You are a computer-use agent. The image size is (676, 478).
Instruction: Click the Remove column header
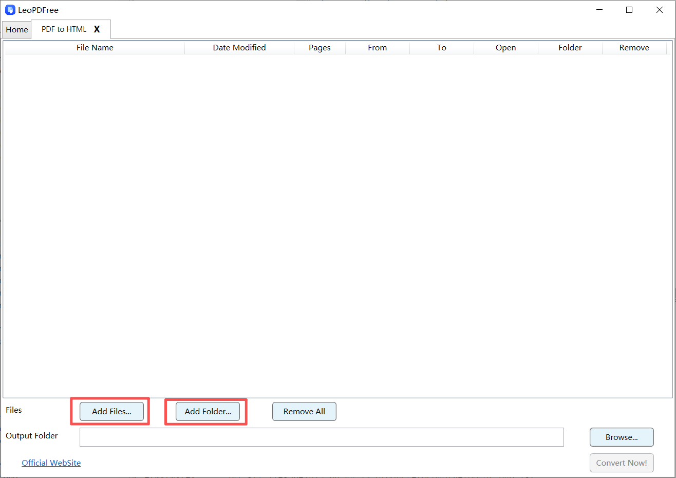click(x=634, y=47)
